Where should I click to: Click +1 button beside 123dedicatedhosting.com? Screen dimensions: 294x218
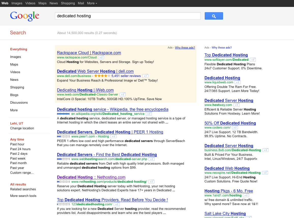(x=117, y=204)
